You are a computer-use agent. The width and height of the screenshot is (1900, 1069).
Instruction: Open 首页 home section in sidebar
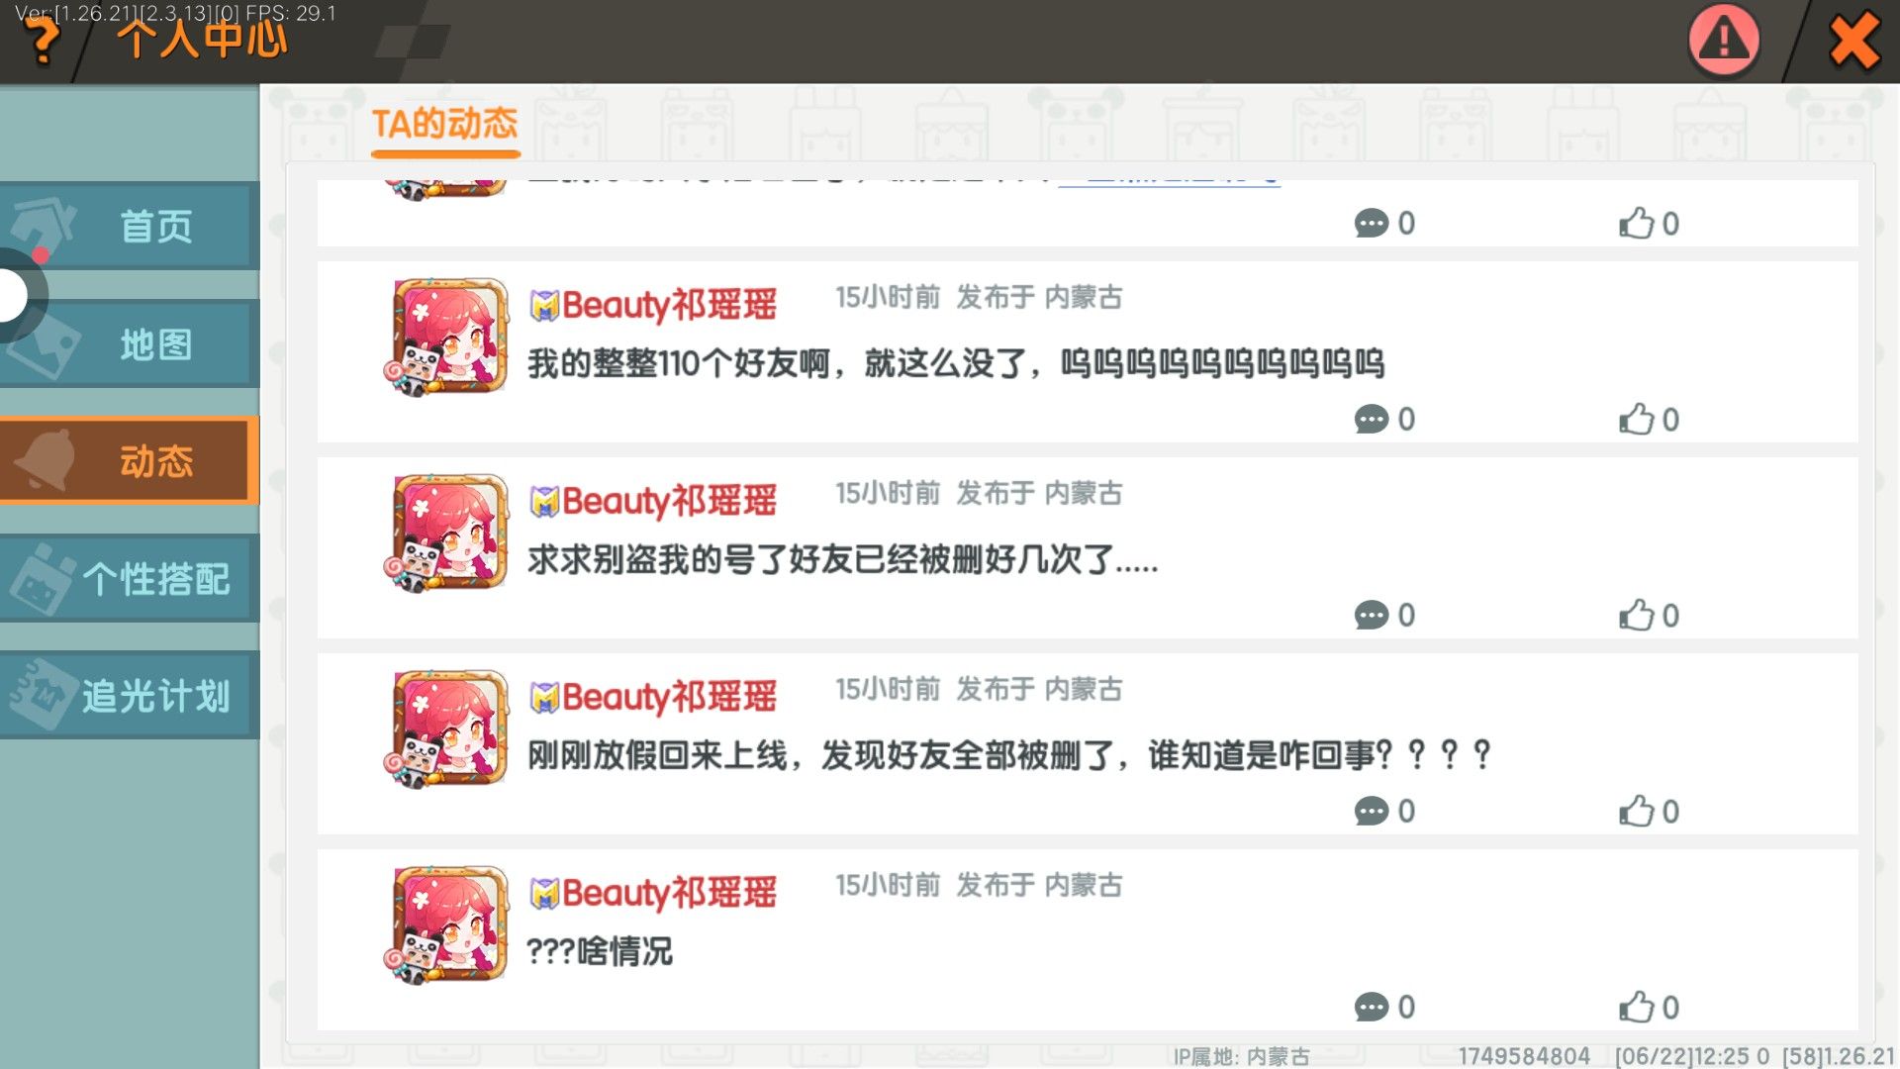point(130,226)
